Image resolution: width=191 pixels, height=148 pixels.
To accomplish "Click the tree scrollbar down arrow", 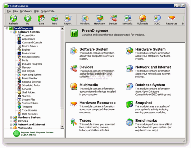I will [x=62, y=127].
